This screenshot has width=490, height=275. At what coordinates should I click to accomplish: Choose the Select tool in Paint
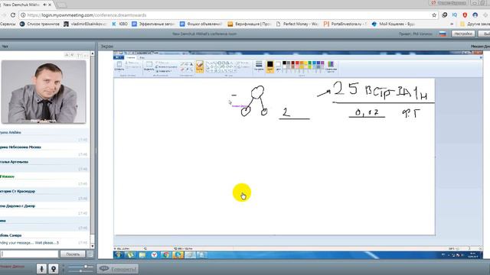click(149, 64)
